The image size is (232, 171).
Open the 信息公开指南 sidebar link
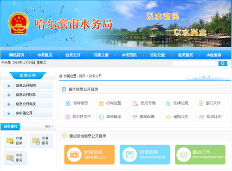point(28,85)
